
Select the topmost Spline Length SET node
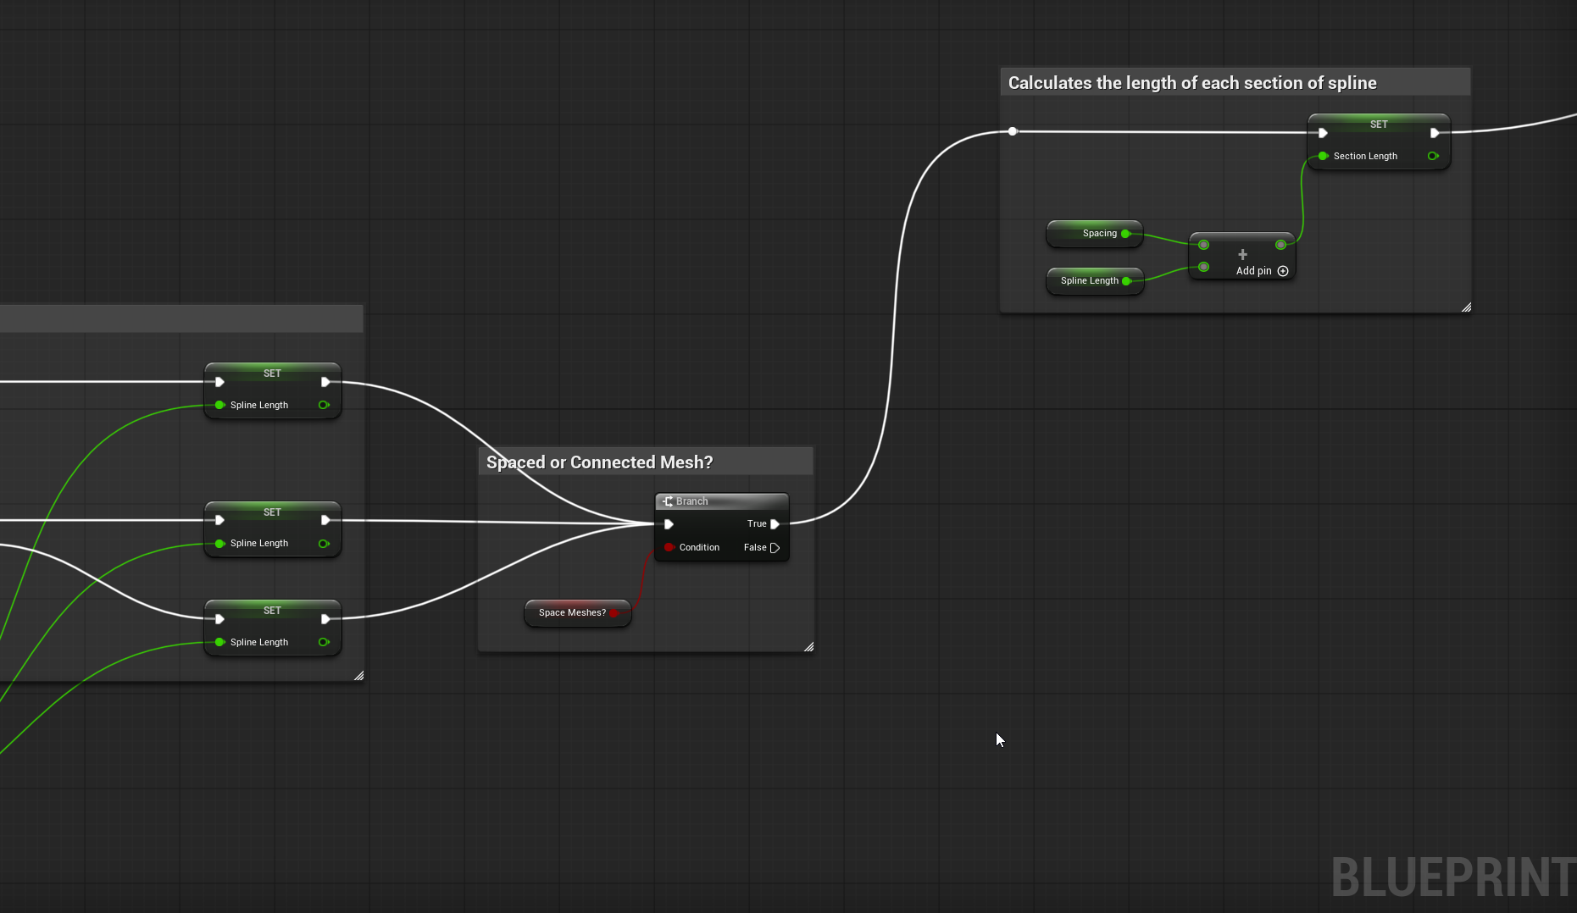(273, 390)
